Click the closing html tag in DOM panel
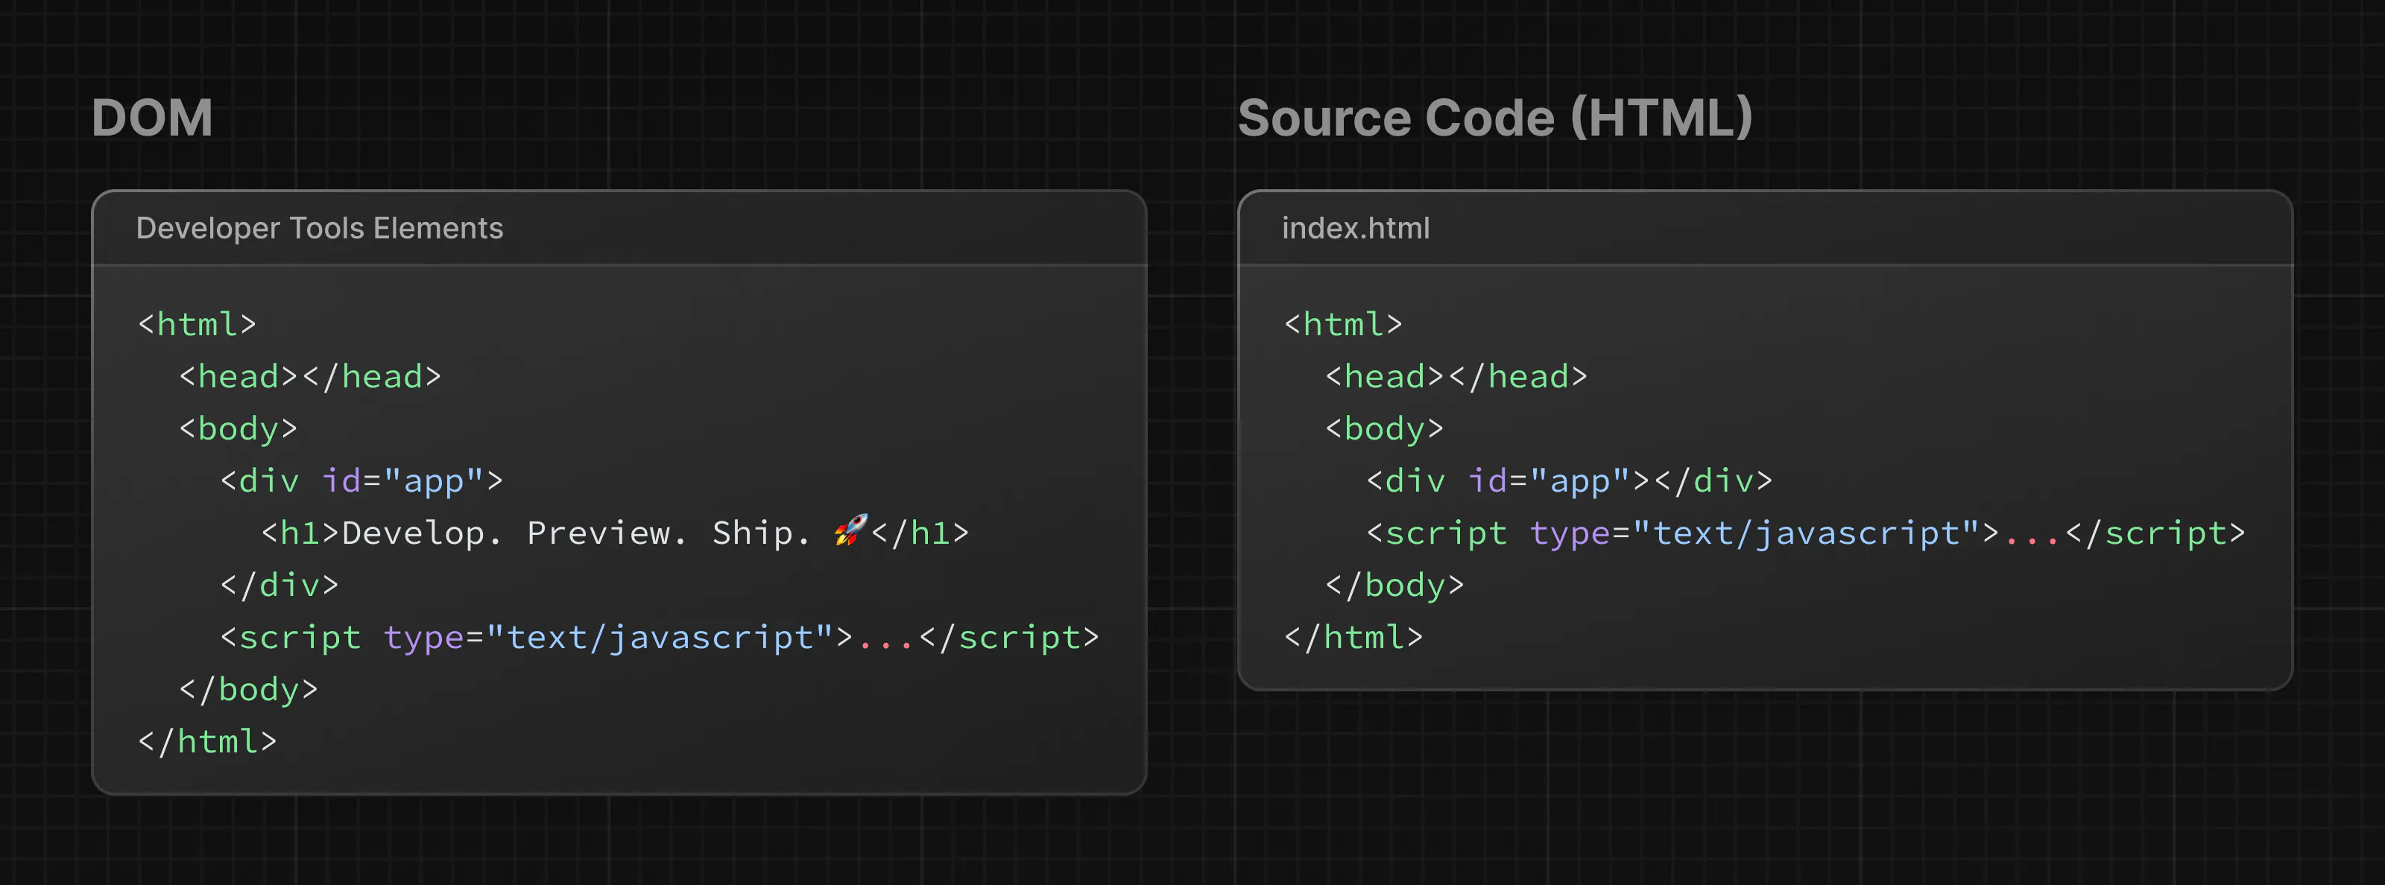Image resolution: width=2385 pixels, height=885 pixels. click(207, 741)
